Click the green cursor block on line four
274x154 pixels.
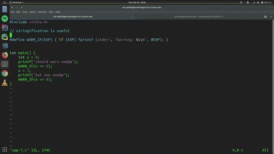click(11, 35)
